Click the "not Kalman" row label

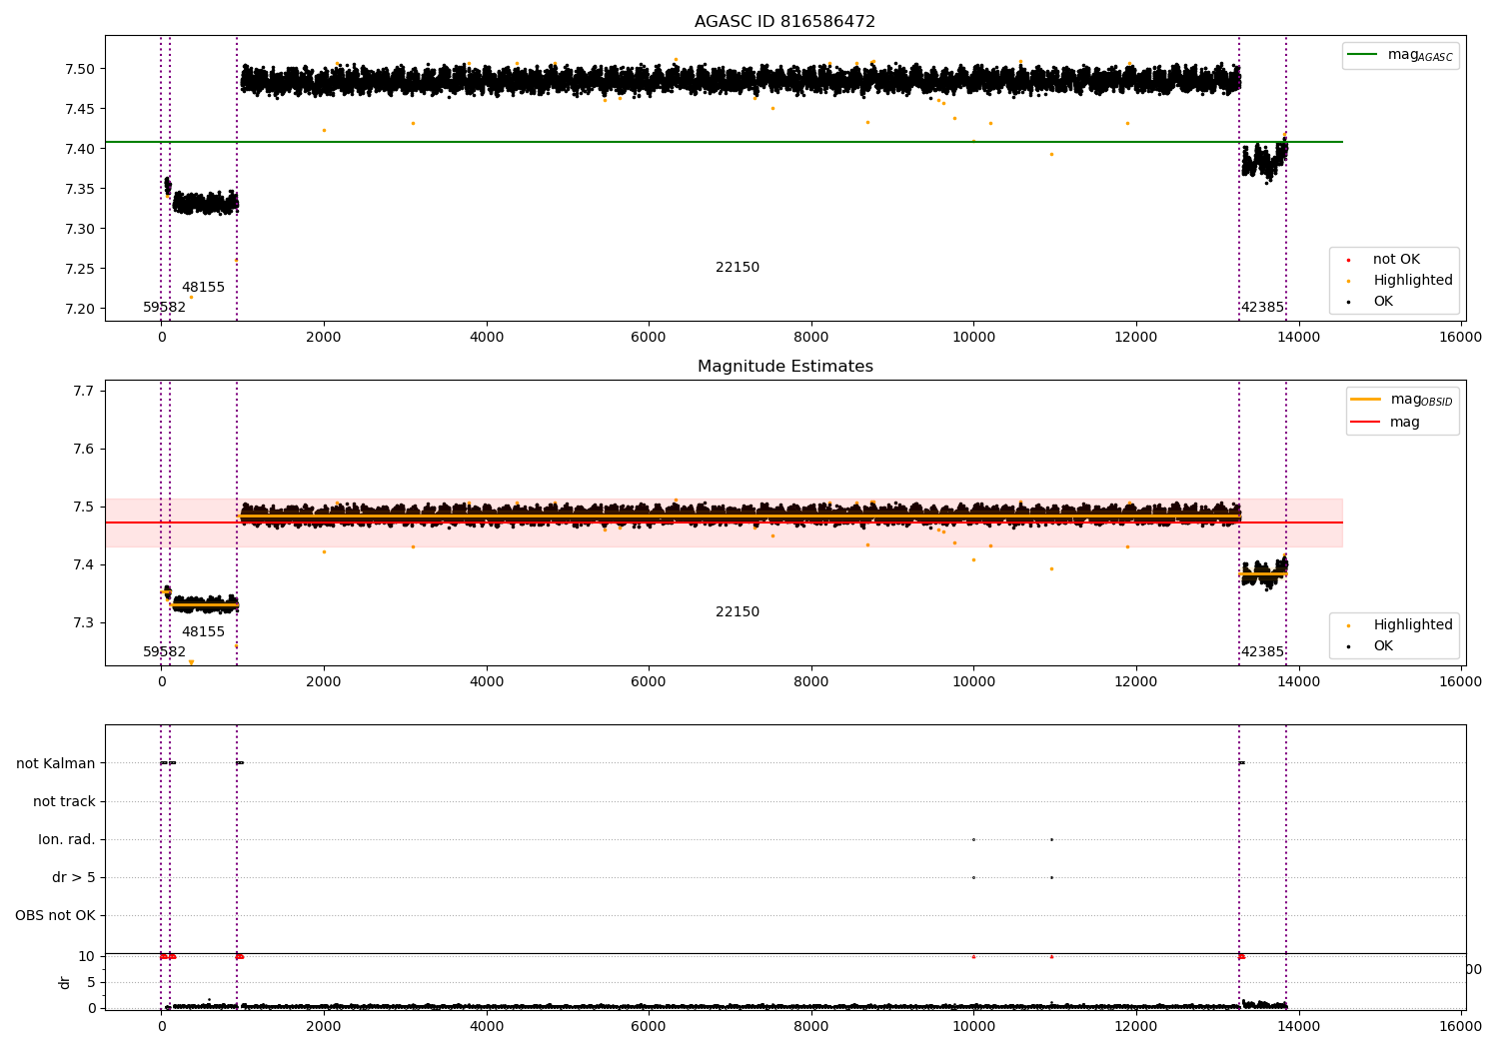(56, 763)
